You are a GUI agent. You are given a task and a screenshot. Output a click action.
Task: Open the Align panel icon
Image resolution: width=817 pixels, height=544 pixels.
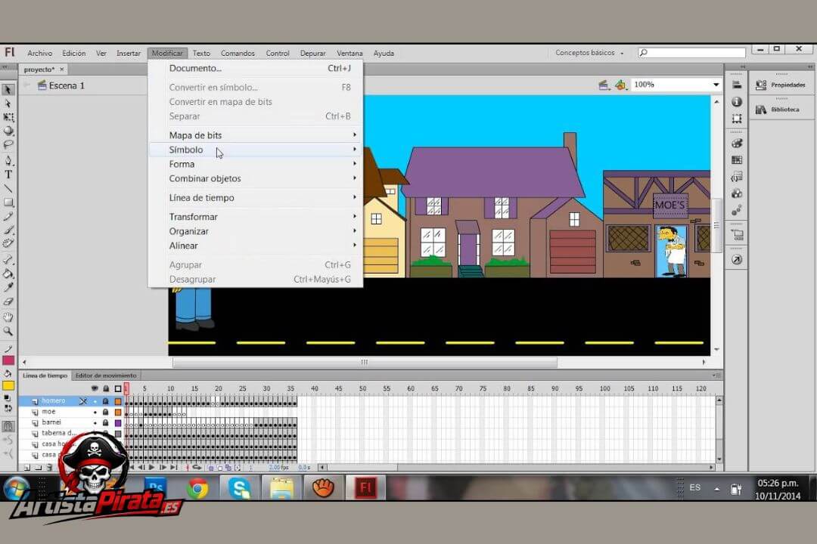click(736, 85)
